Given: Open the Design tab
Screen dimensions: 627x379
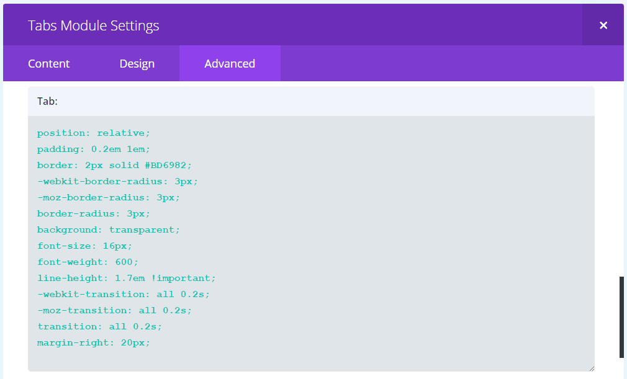Looking at the screenshot, I should click(137, 64).
